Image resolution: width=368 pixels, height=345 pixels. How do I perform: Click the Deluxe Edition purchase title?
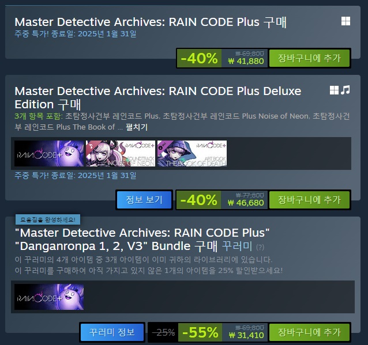(x=157, y=97)
